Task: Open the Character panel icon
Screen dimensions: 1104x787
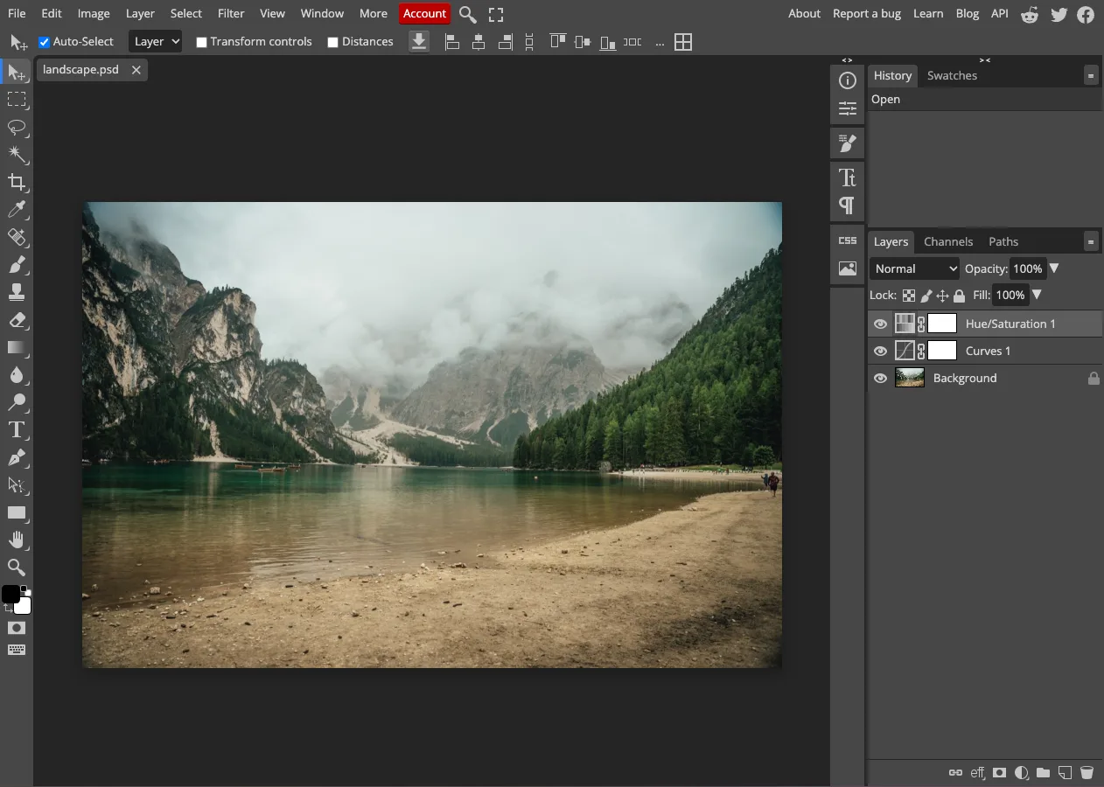Action: click(x=847, y=178)
